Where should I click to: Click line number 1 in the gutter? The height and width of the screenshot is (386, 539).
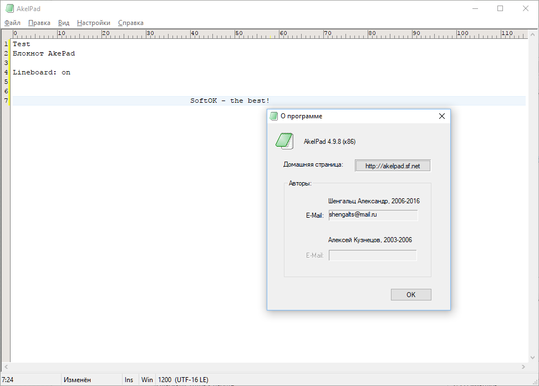click(x=6, y=44)
